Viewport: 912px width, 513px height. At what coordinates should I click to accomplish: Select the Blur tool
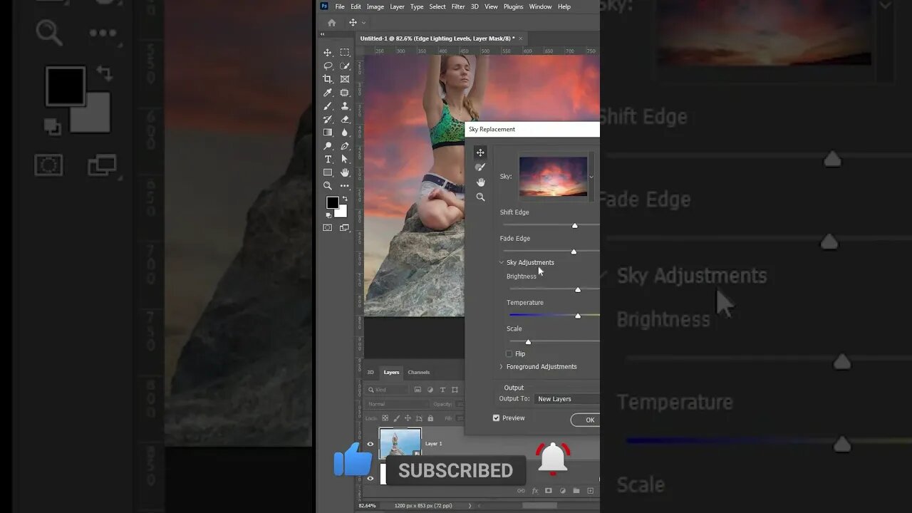(x=345, y=133)
